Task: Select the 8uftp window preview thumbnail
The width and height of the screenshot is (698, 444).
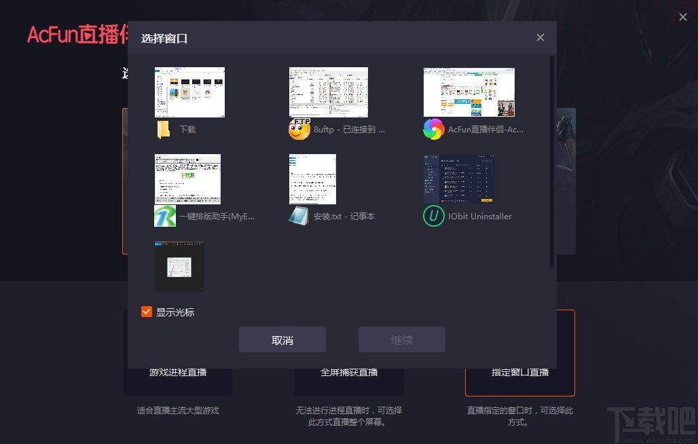Action: [328, 92]
